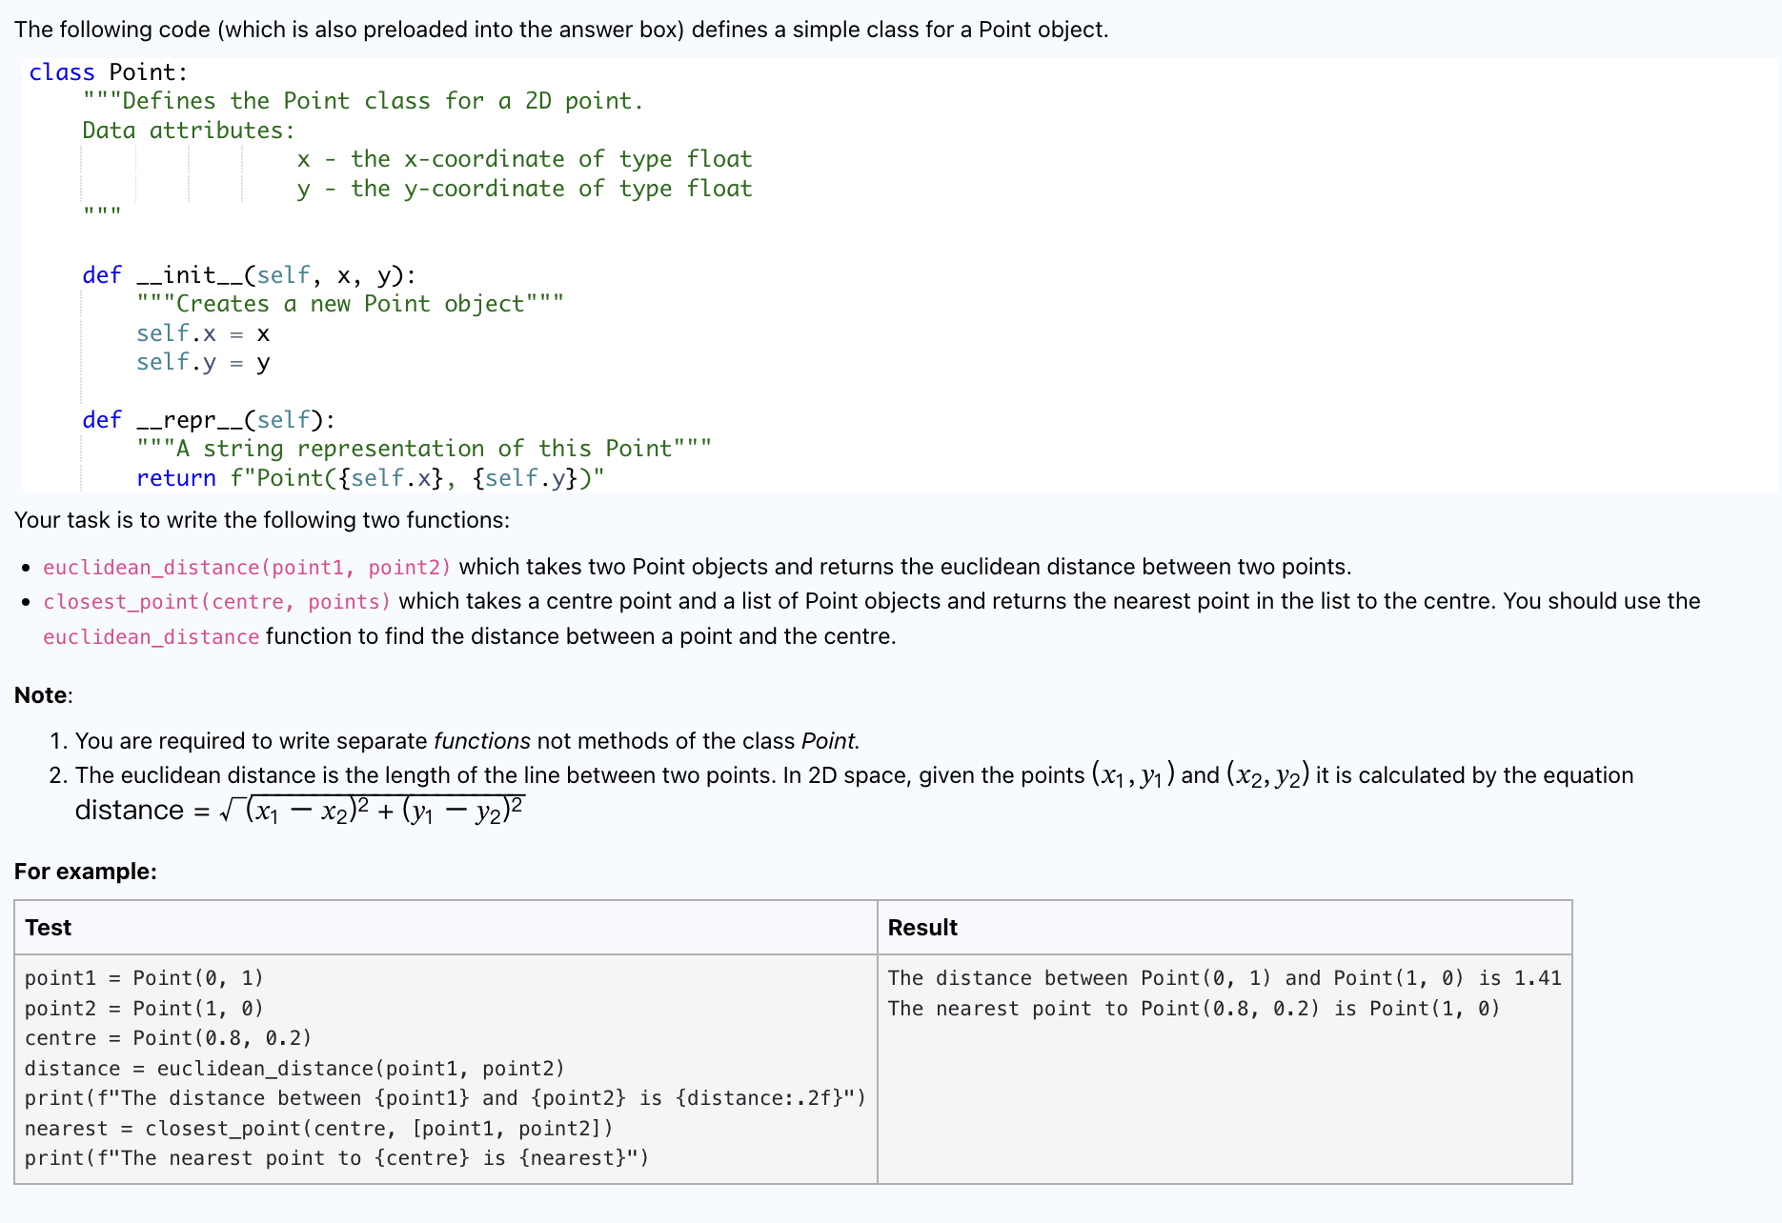The width and height of the screenshot is (1782, 1223).
Task: Click note 1 about separate functions
Action: pyautogui.click(x=467, y=741)
